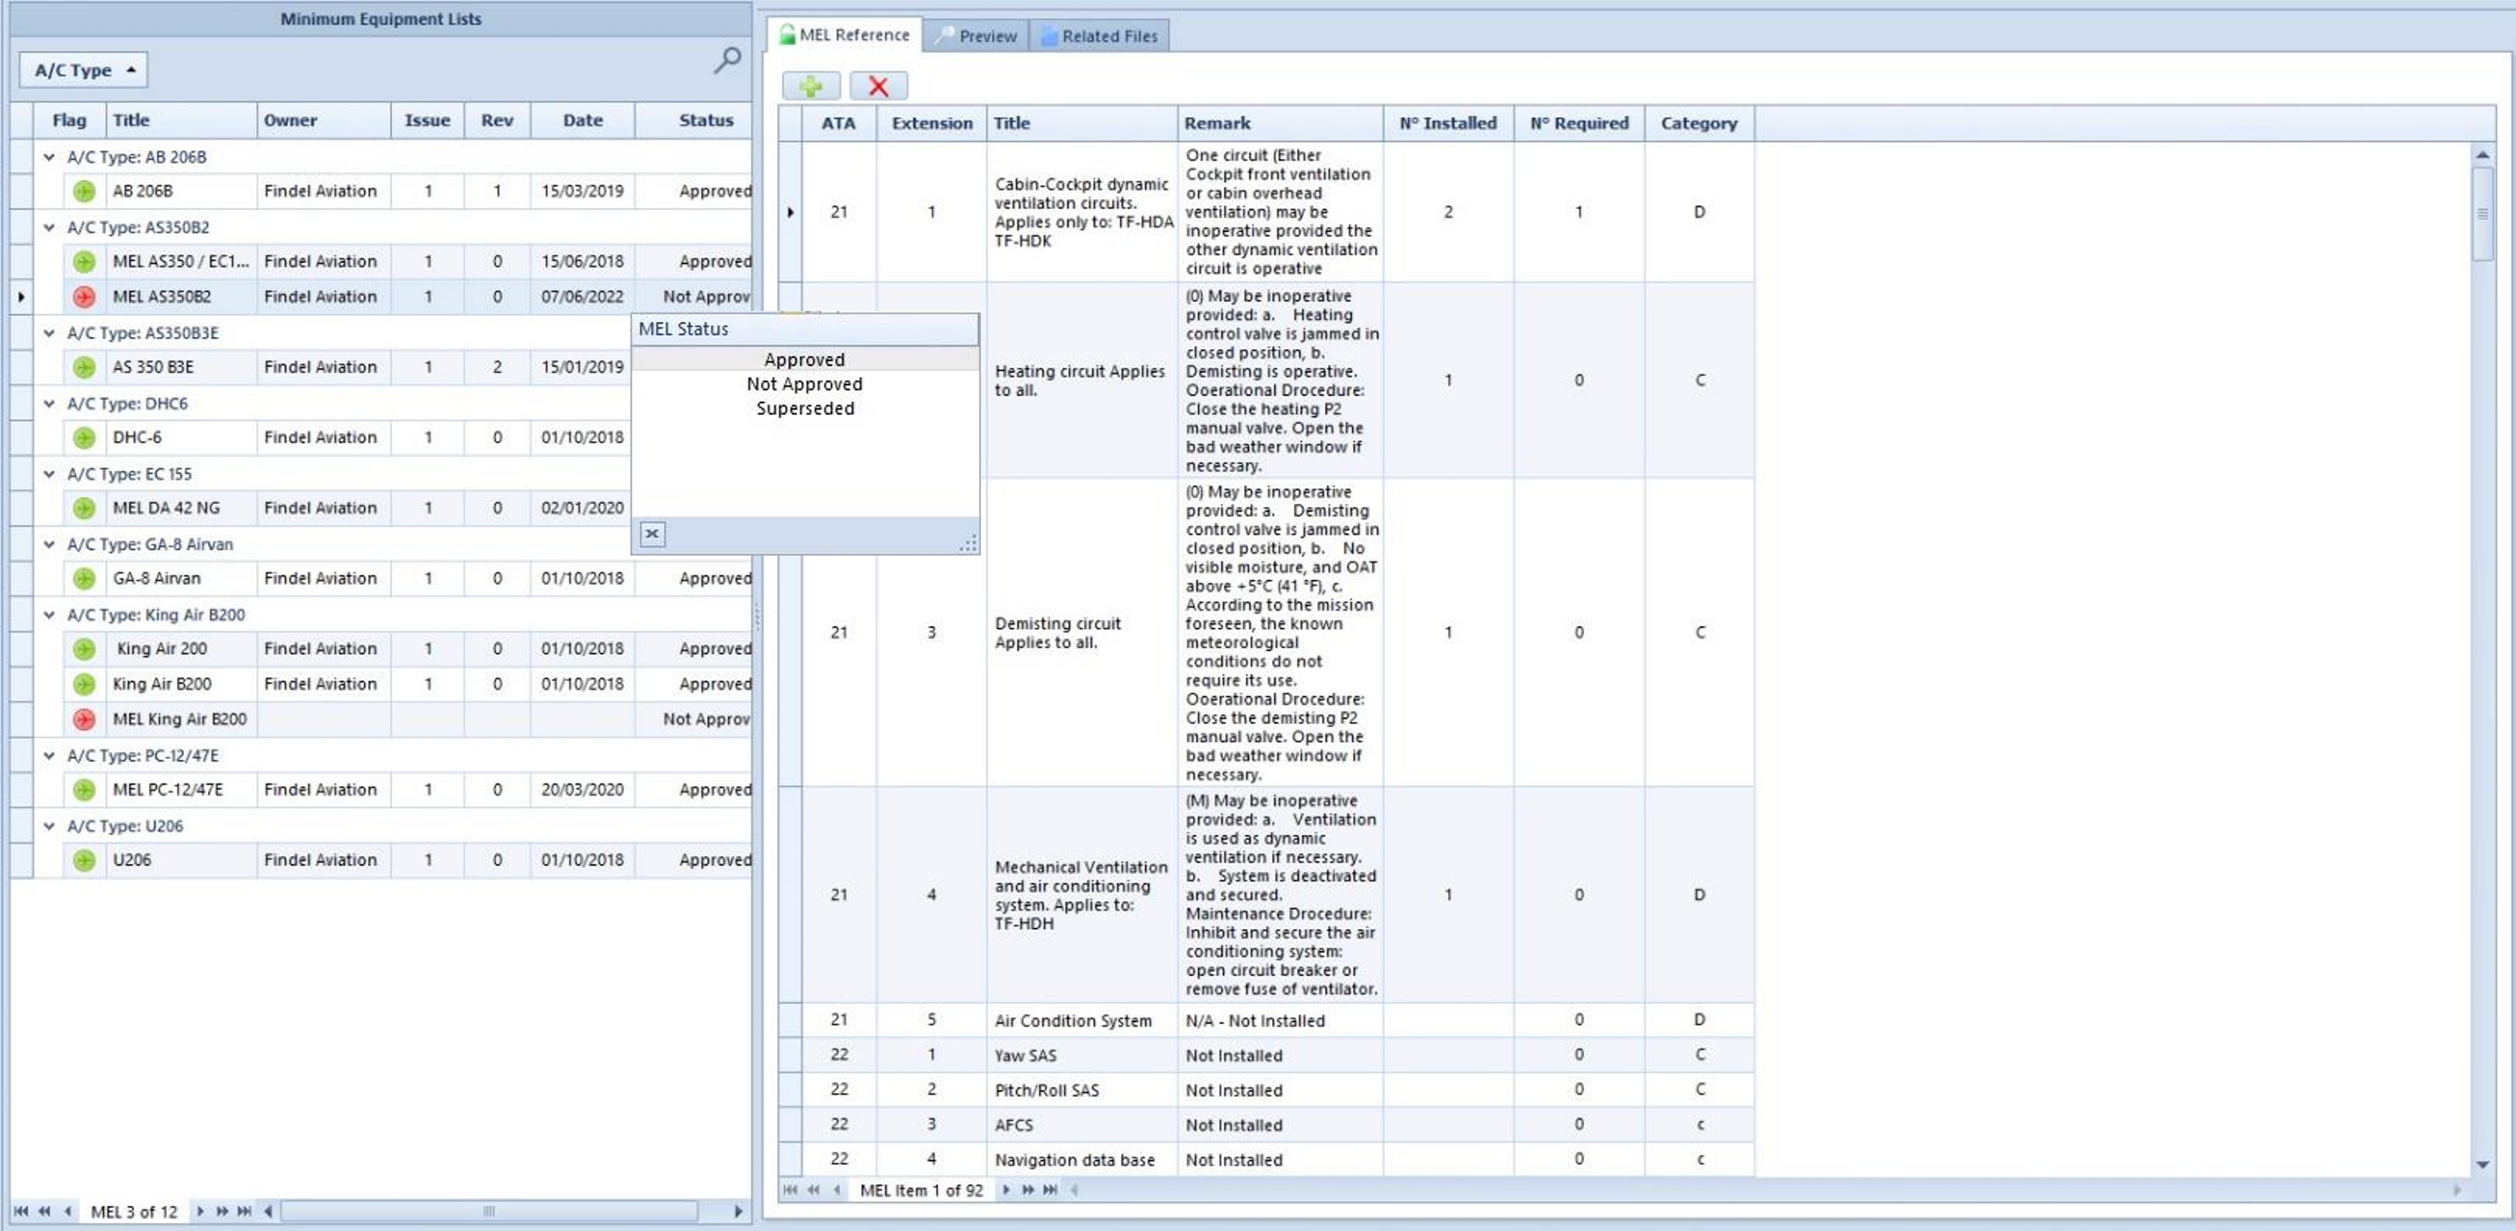Click the green flag icon for DHC-6
Viewport: 2516px width, 1231px height.
point(84,437)
